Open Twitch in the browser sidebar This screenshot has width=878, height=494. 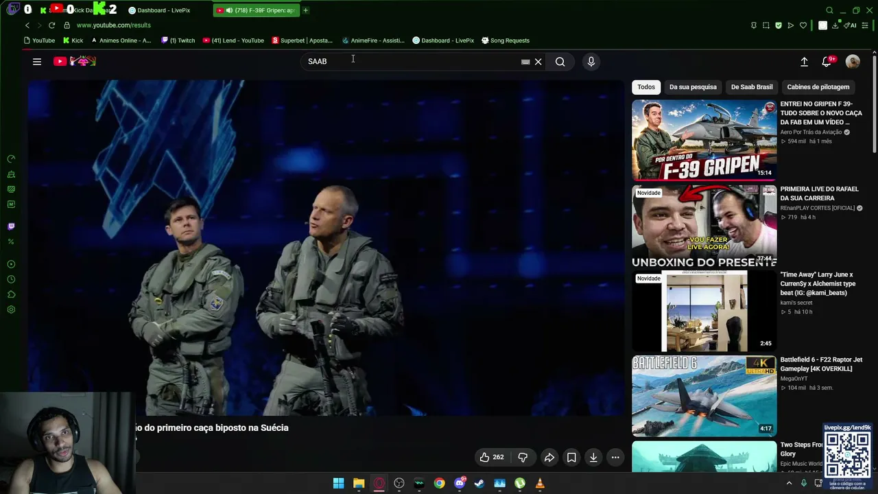point(11,226)
